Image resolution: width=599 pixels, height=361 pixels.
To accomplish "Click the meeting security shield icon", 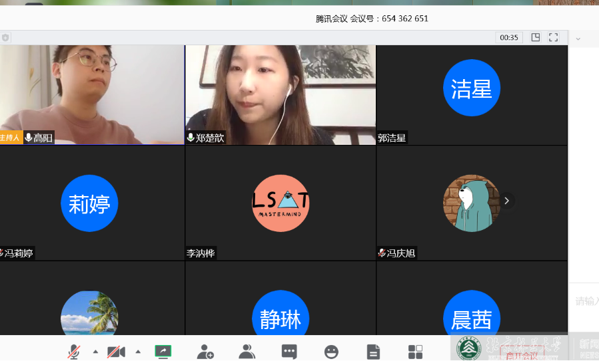I will 5,37.
